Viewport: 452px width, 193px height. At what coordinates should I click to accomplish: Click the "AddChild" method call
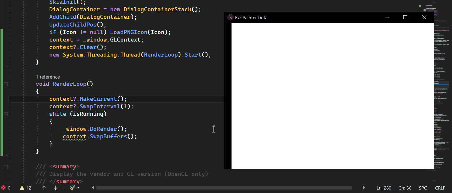[63, 17]
